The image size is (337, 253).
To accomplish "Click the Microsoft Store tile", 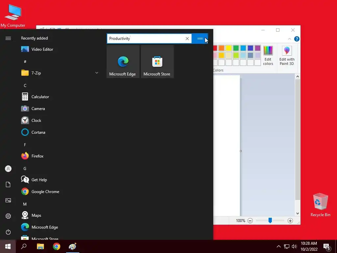I will [x=157, y=62].
